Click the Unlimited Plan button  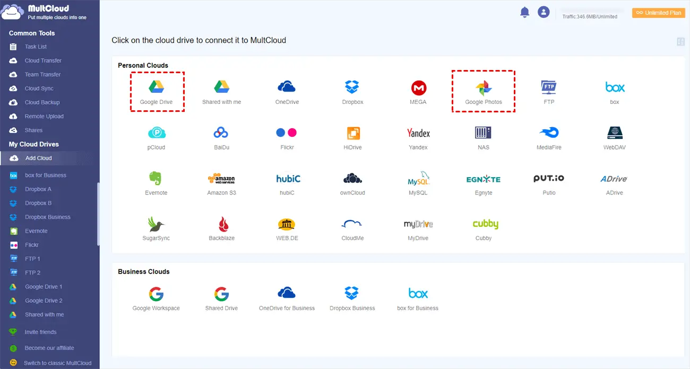click(658, 12)
